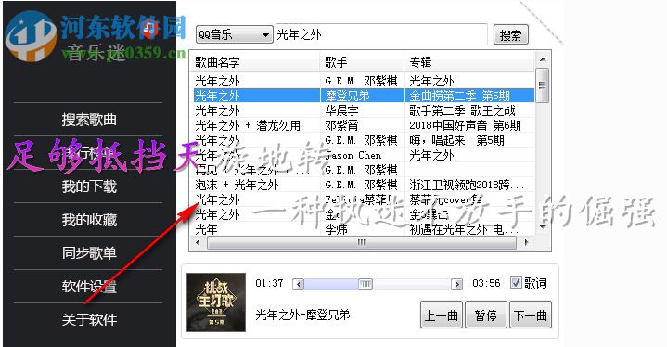667x347 pixels.
Task: Click the right arrow of the progress slider
Action: (456, 284)
